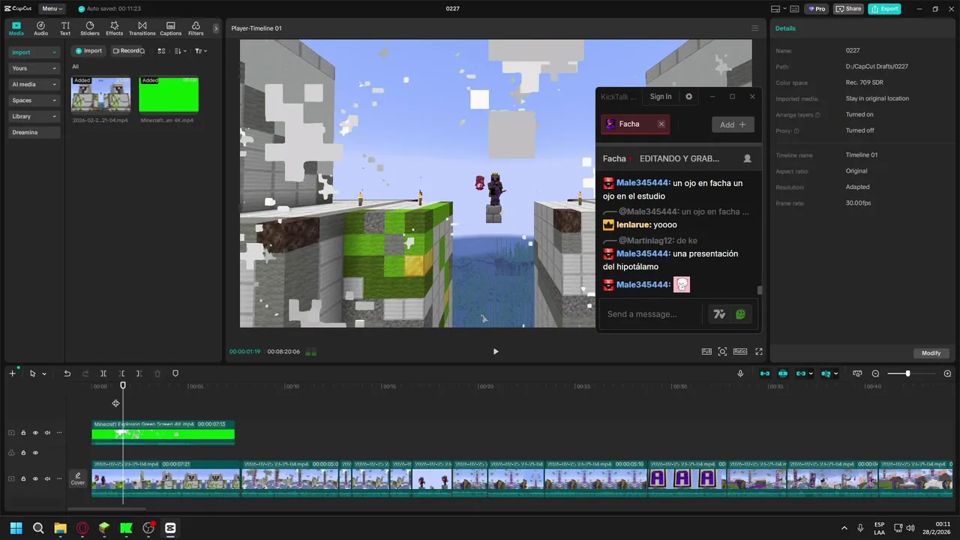The image size is (960, 540).
Task: Hide the main video track
Action: pos(35,478)
